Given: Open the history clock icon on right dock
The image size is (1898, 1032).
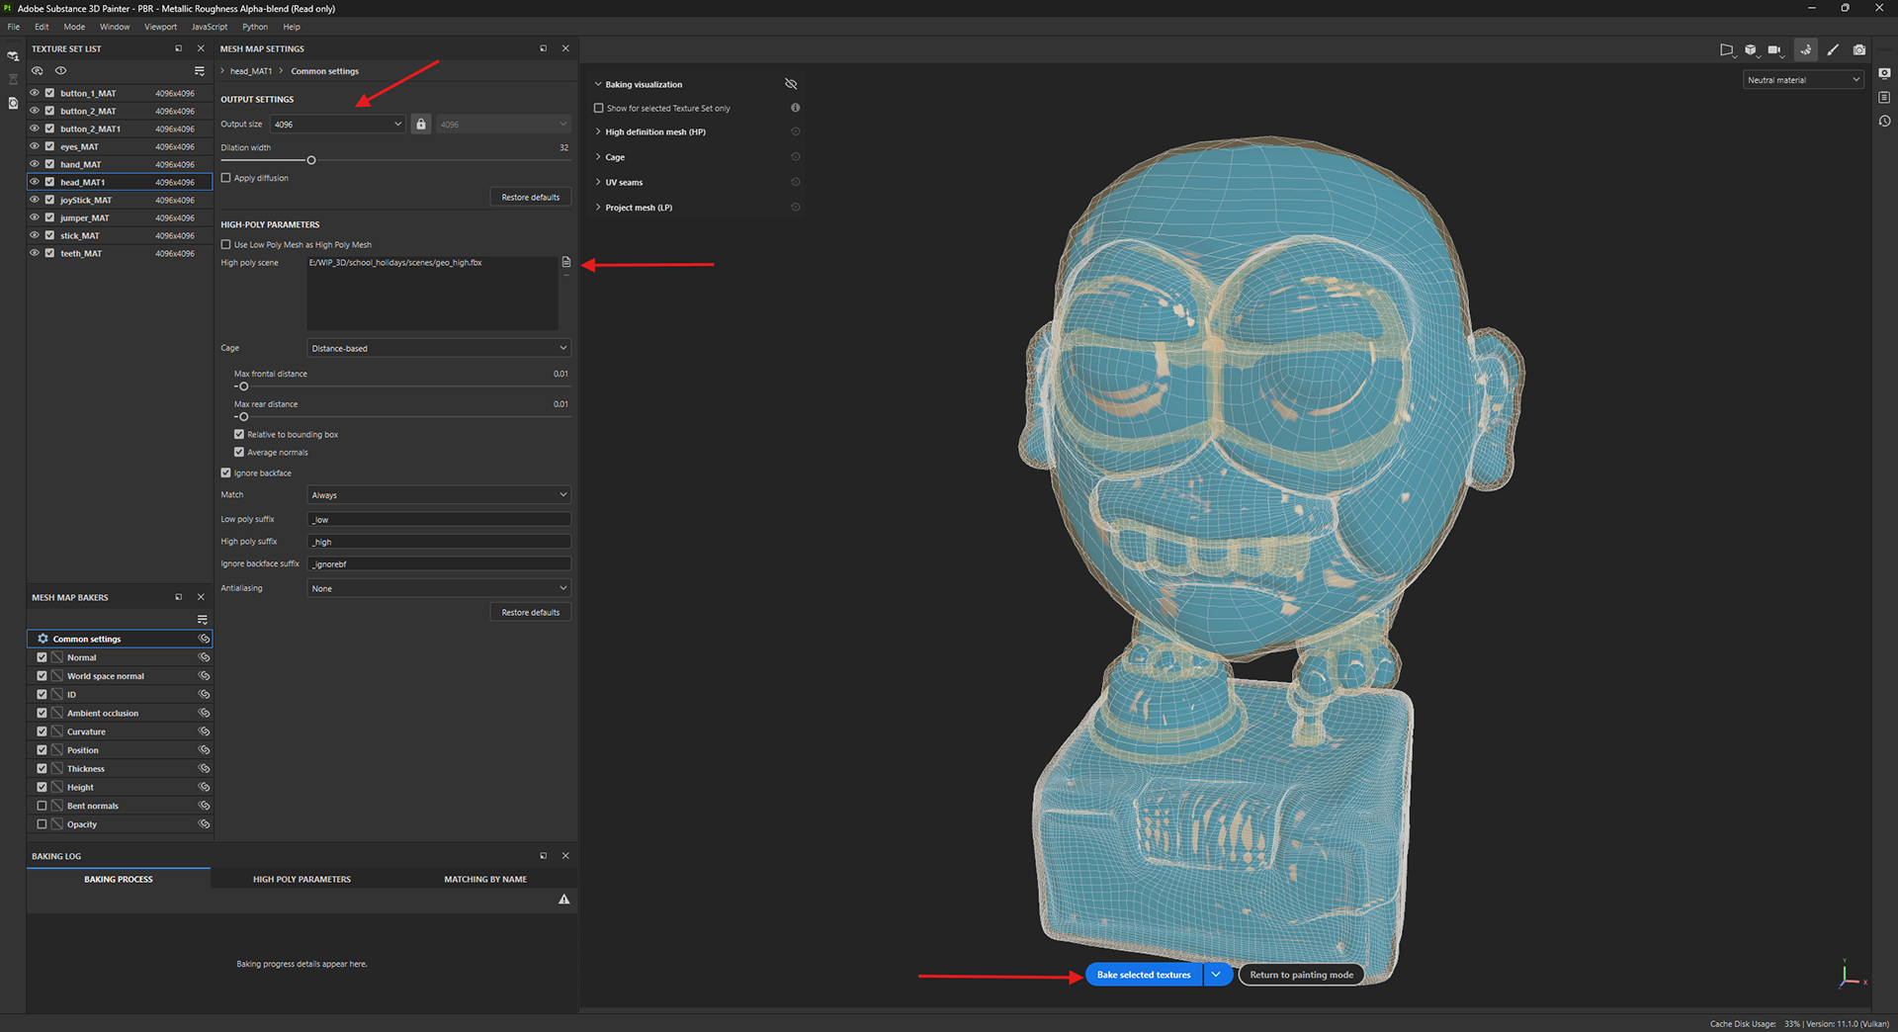Looking at the screenshot, I should tap(1884, 121).
